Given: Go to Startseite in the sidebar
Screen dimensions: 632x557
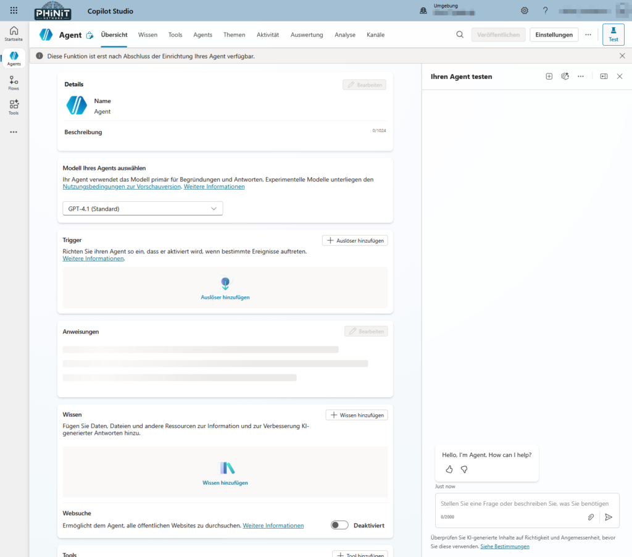Looking at the screenshot, I should click(x=14, y=33).
